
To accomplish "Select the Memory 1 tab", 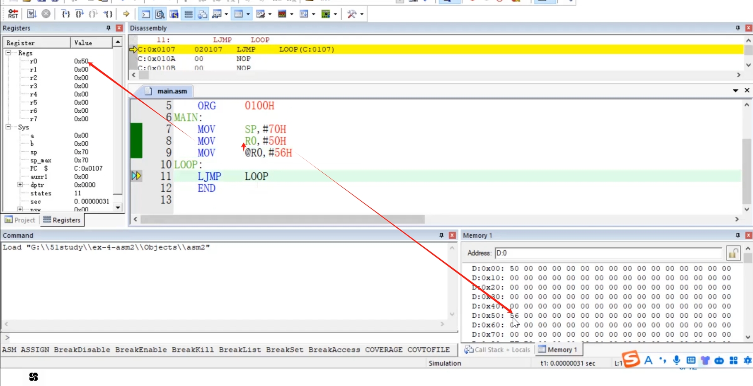I will [x=558, y=350].
